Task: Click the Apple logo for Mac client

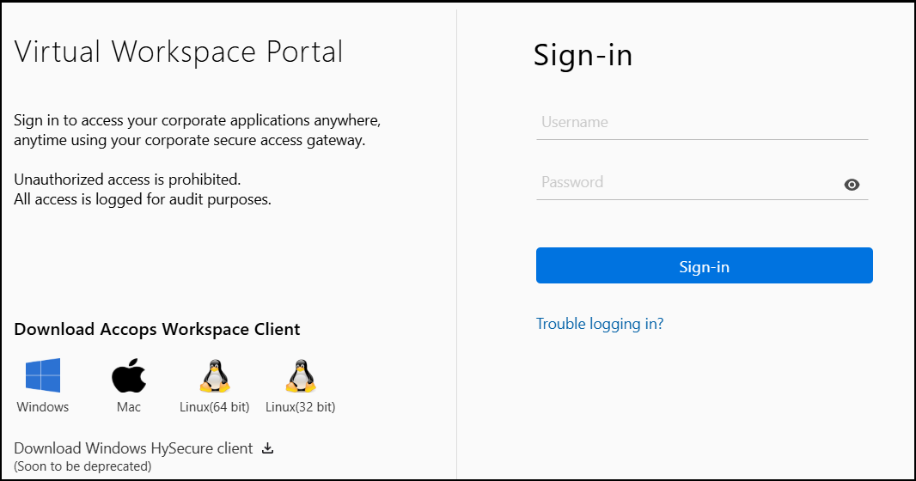Action: click(x=129, y=375)
